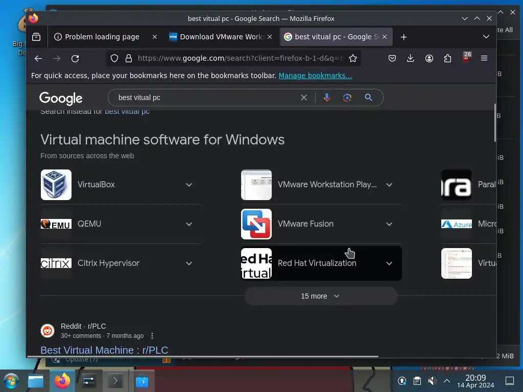The height and width of the screenshot is (392, 523).
Task: Expand the VMware Workstation Player chevron
Action: (389, 185)
